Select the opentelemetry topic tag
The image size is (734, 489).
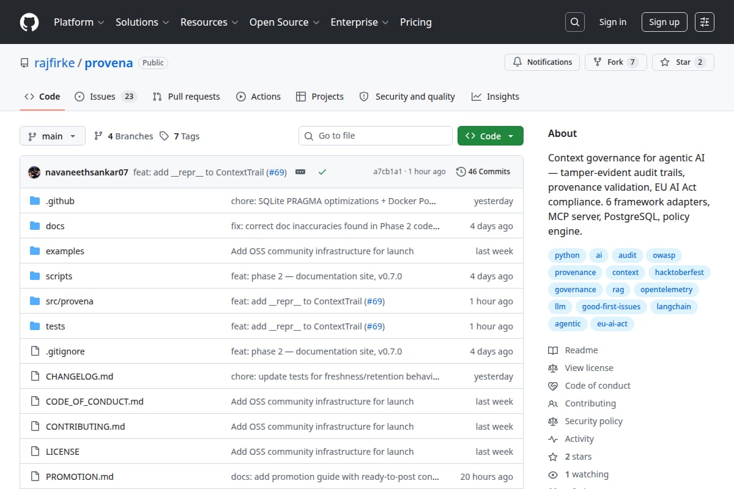coord(667,290)
